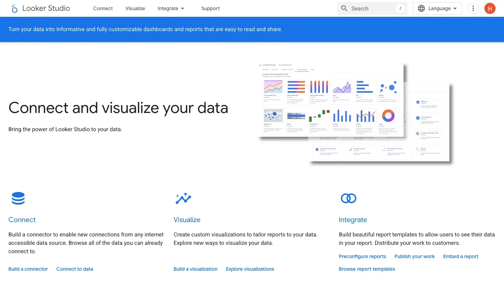The image size is (504, 284).
Task: Follow the Publish your work link
Action: point(414,256)
